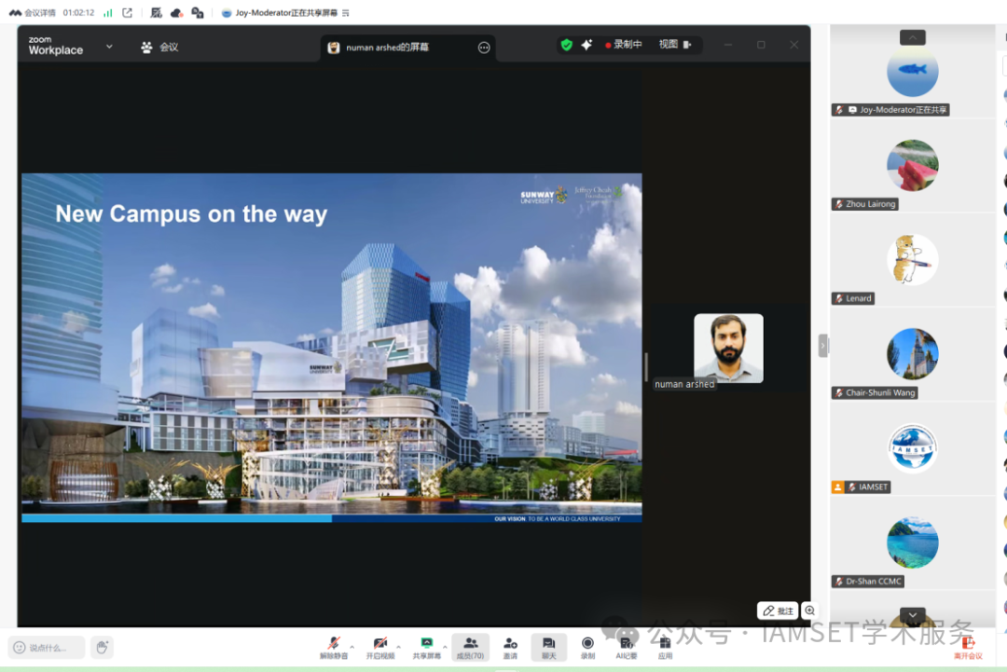Open the Zoom Workplace dropdown chevron
This screenshot has height=672, width=1007.
pos(109,47)
